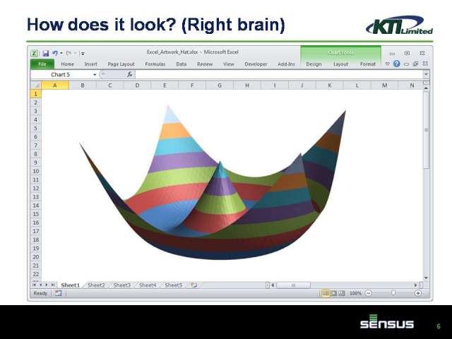Click the Name Box showing Chart 5

pos(61,75)
